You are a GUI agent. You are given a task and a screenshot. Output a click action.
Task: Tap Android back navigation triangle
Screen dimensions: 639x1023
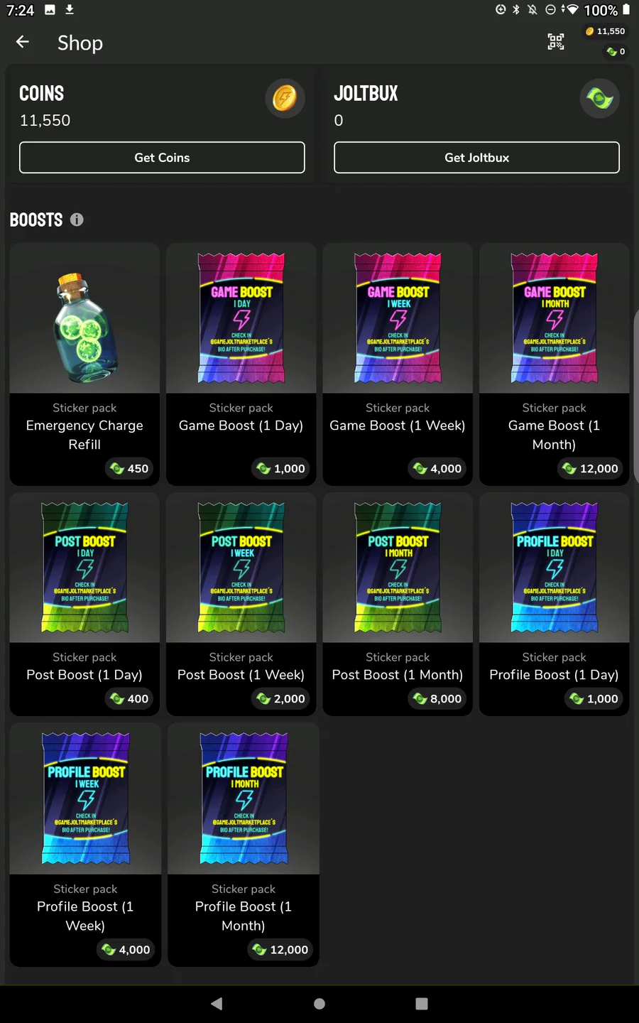click(217, 1004)
